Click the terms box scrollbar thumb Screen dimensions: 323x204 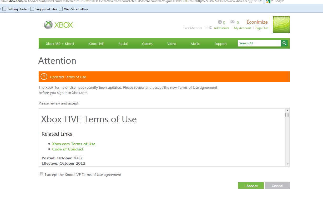click(287, 115)
